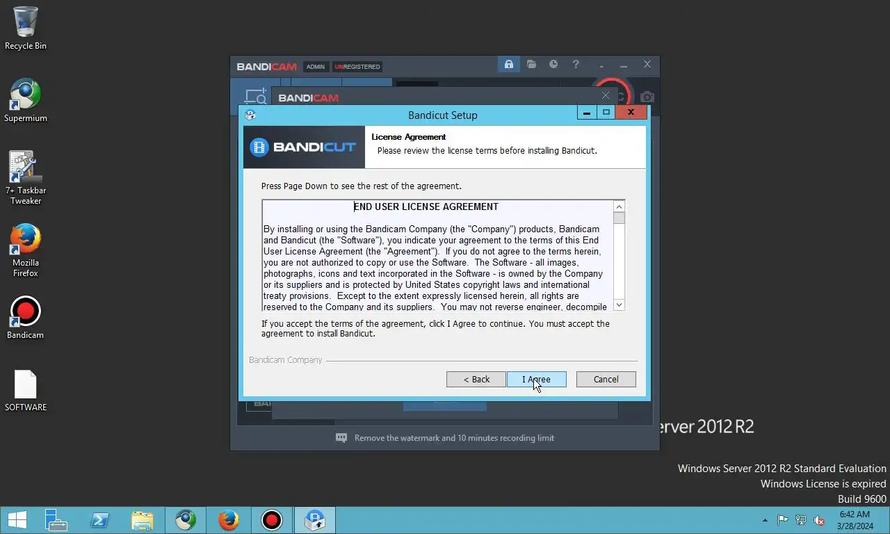Select the Supermium desktop shortcut
The height and width of the screenshot is (534, 890).
[26, 101]
